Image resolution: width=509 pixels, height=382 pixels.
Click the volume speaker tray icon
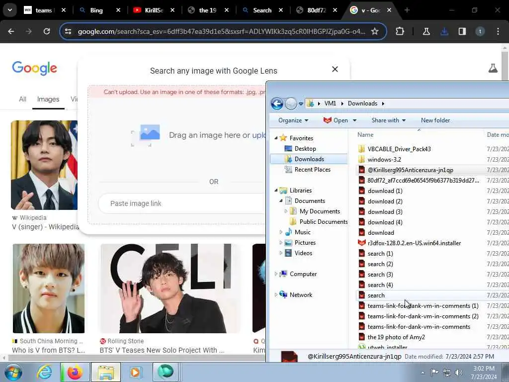coord(458,373)
